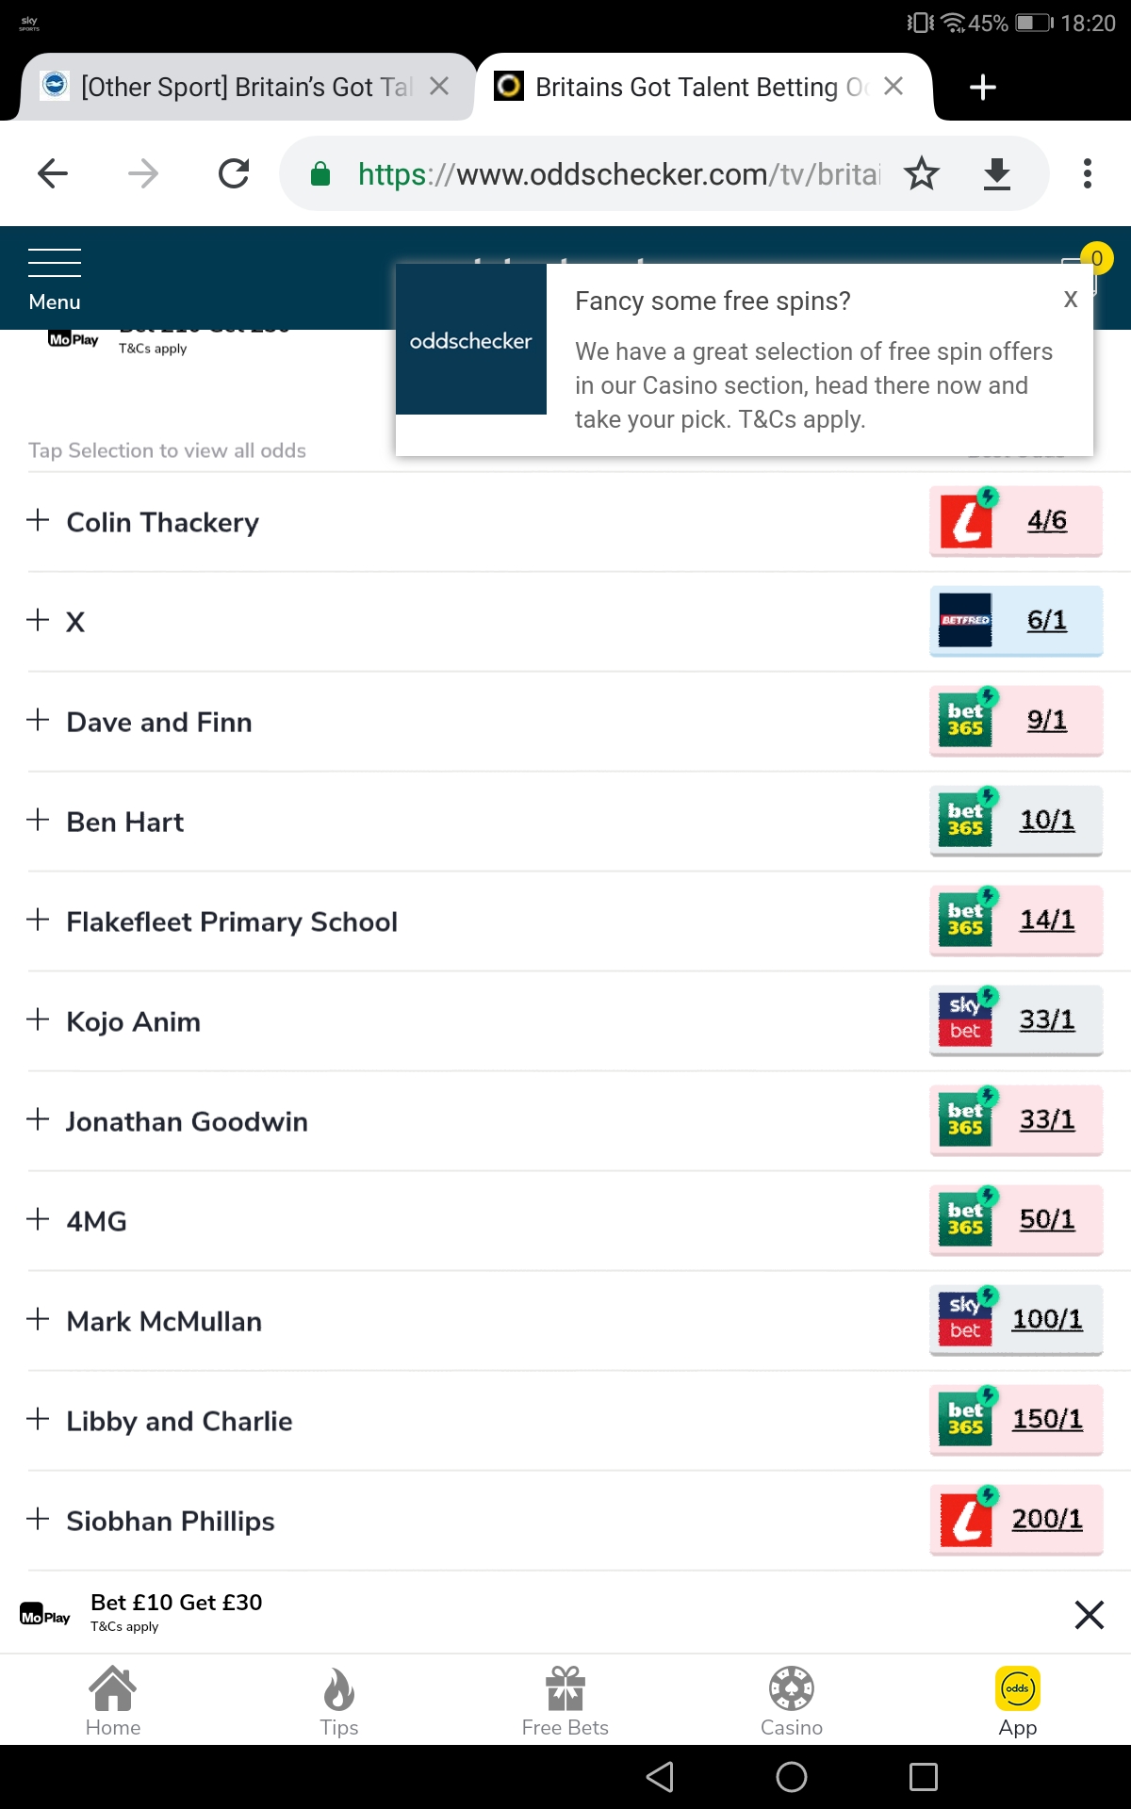Reload the page with refresh icon
Screen dimensions: 1131x1809
[x=234, y=173]
